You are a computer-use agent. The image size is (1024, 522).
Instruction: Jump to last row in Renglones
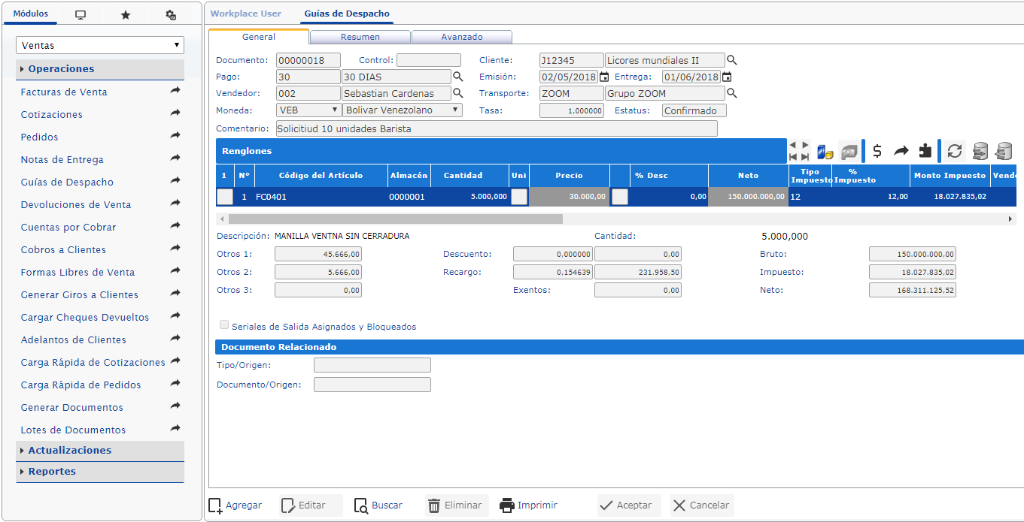click(x=805, y=157)
